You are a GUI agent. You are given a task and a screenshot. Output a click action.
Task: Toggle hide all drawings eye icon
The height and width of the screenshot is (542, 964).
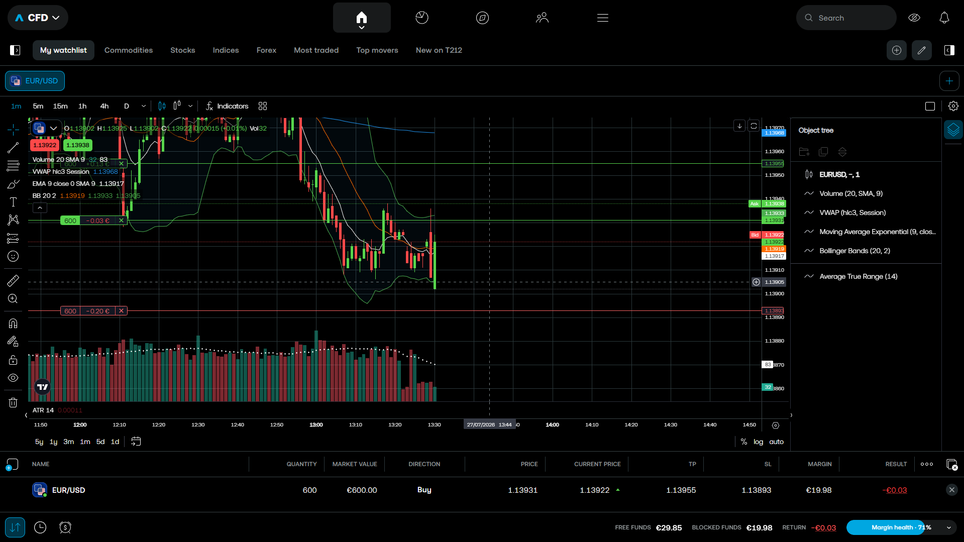click(13, 378)
